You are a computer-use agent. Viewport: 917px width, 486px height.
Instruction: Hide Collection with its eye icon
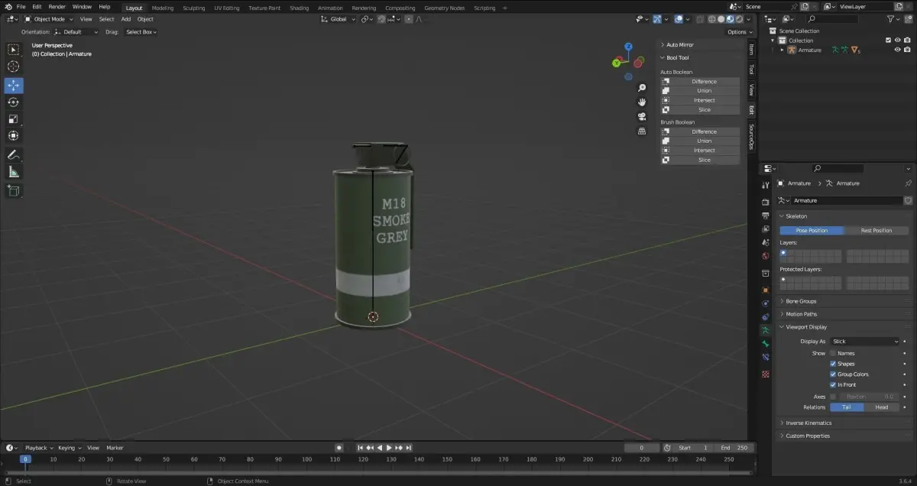[x=898, y=40]
